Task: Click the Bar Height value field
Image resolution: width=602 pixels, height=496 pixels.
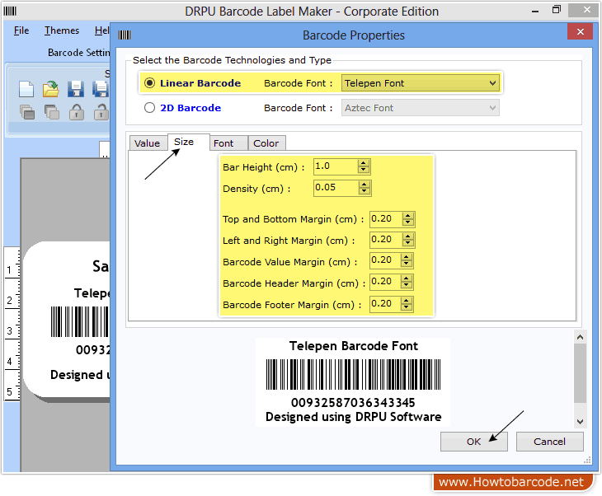Action: click(336, 166)
